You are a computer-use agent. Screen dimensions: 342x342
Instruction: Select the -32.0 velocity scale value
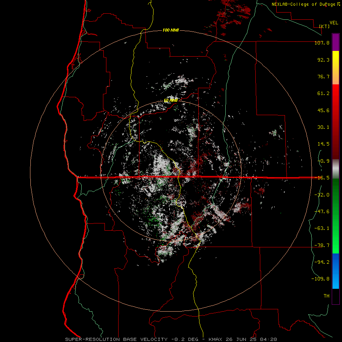(x=322, y=195)
